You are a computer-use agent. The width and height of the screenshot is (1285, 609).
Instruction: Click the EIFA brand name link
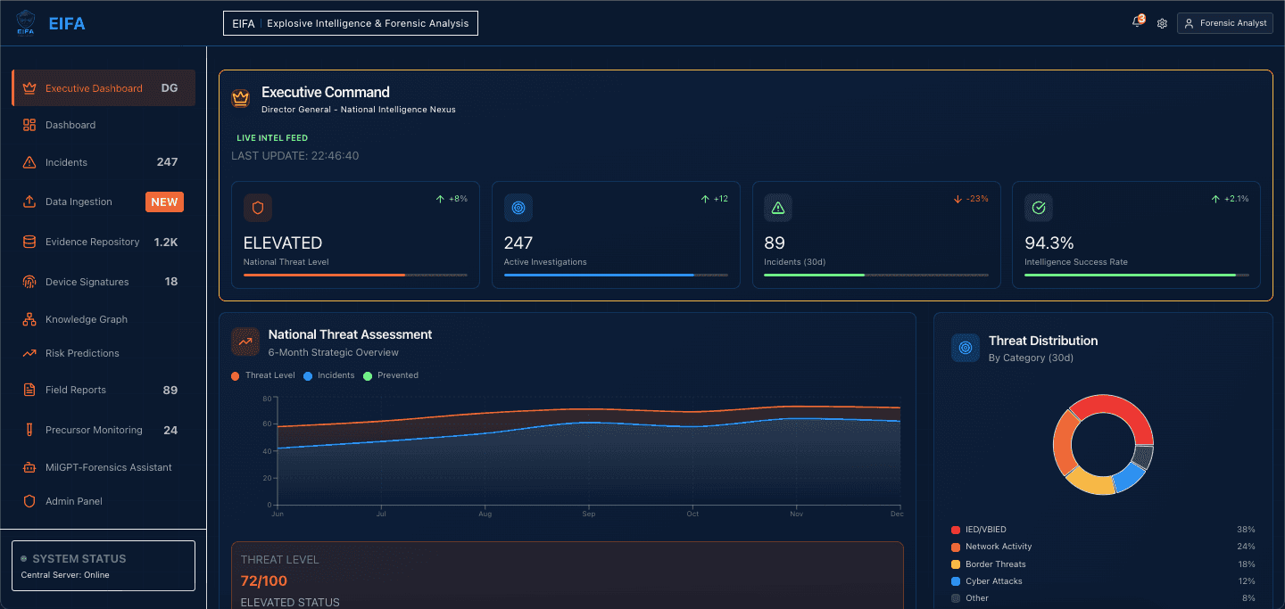(67, 24)
